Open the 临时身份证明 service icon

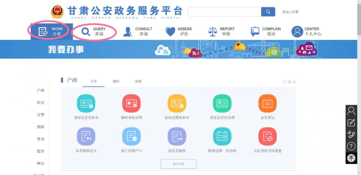tap(131, 103)
